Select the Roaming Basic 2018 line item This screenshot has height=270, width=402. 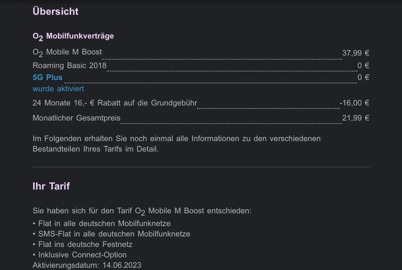pyautogui.click(x=69, y=65)
